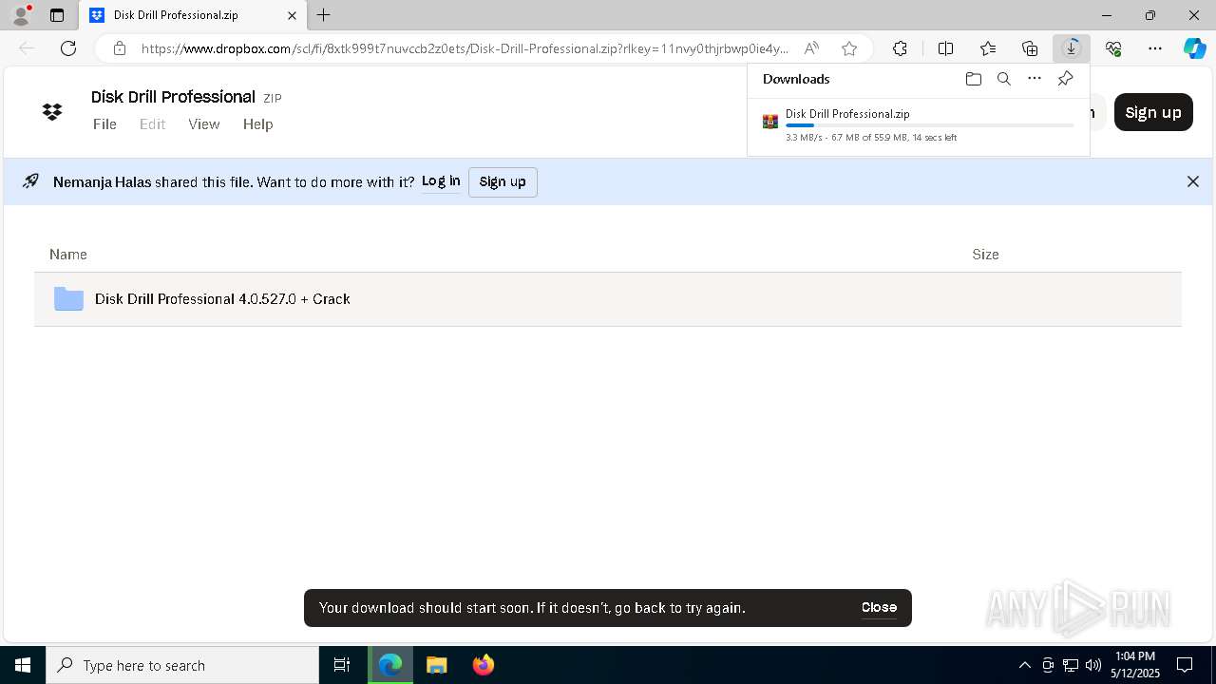The width and height of the screenshot is (1216, 684).
Task: Open a new tab with plus icon
Action: [324, 15]
